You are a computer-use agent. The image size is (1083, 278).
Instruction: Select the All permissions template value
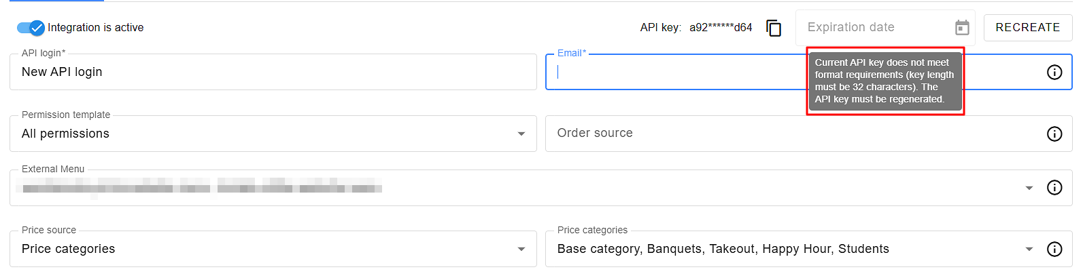65,134
